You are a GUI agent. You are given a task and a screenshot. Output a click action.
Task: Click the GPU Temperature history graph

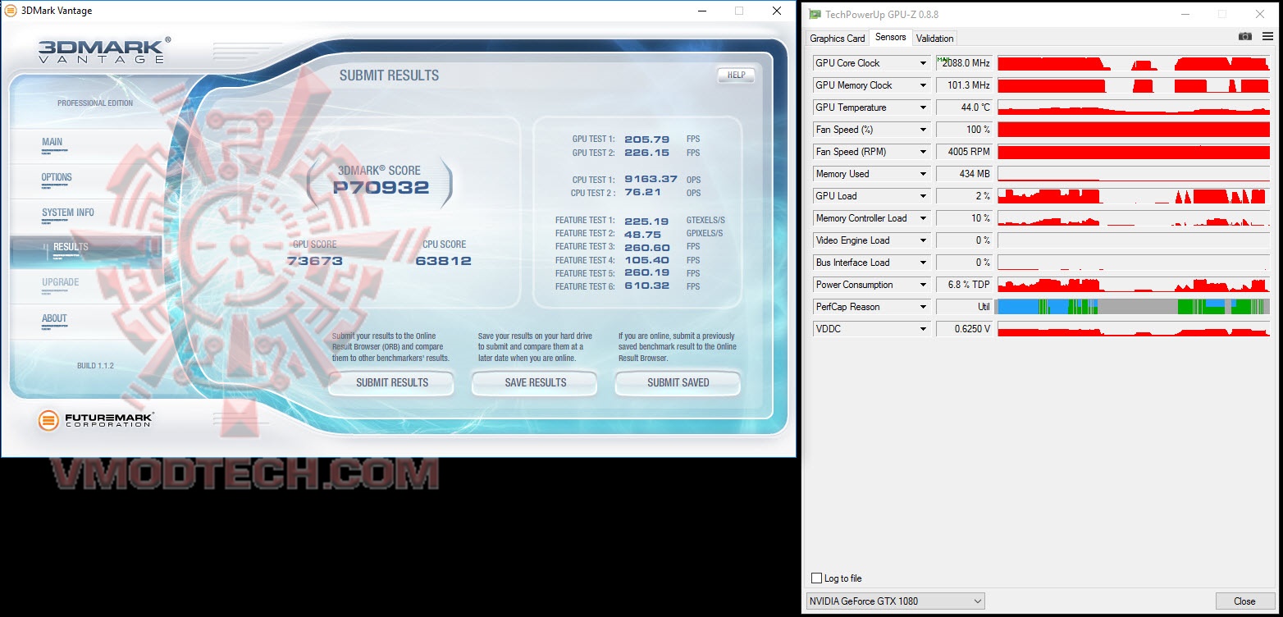pyautogui.click(x=1133, y=107)
